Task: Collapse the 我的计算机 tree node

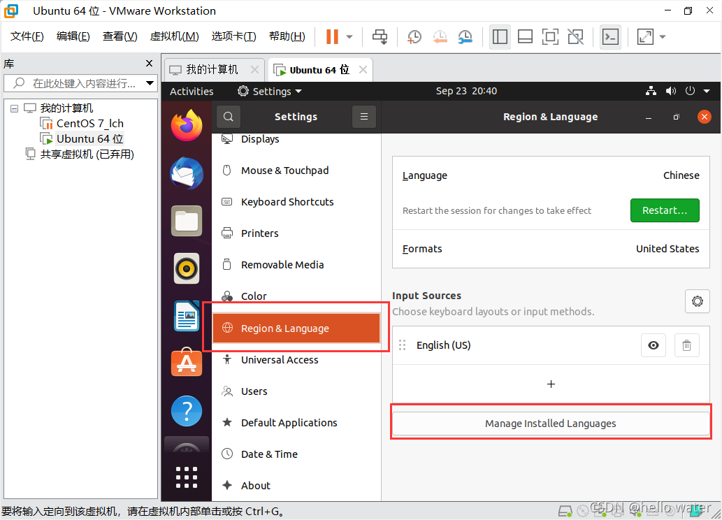Action: point(14,108)
